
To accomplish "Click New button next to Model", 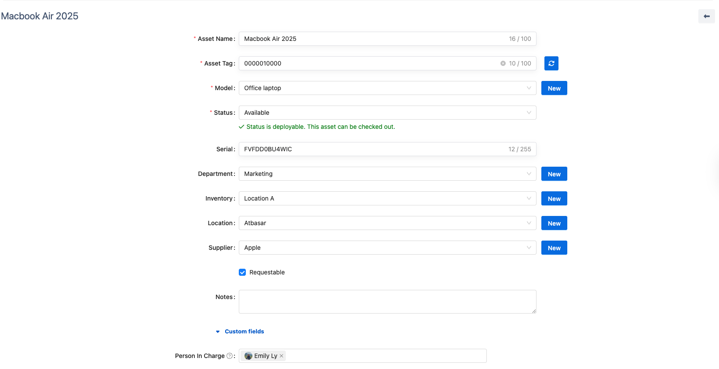I will (x=554, y=88).
